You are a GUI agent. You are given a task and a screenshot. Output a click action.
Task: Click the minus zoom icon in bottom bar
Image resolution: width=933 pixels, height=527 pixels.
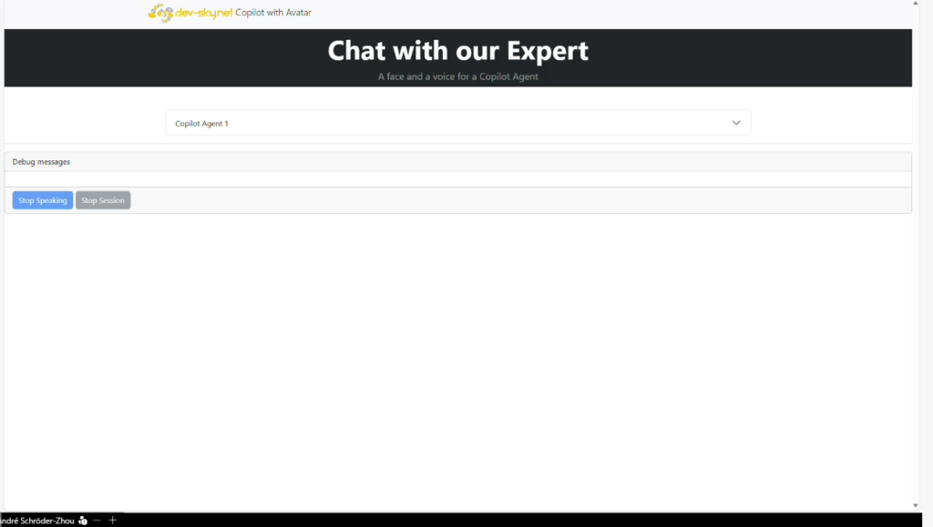[x=97, y=521]
